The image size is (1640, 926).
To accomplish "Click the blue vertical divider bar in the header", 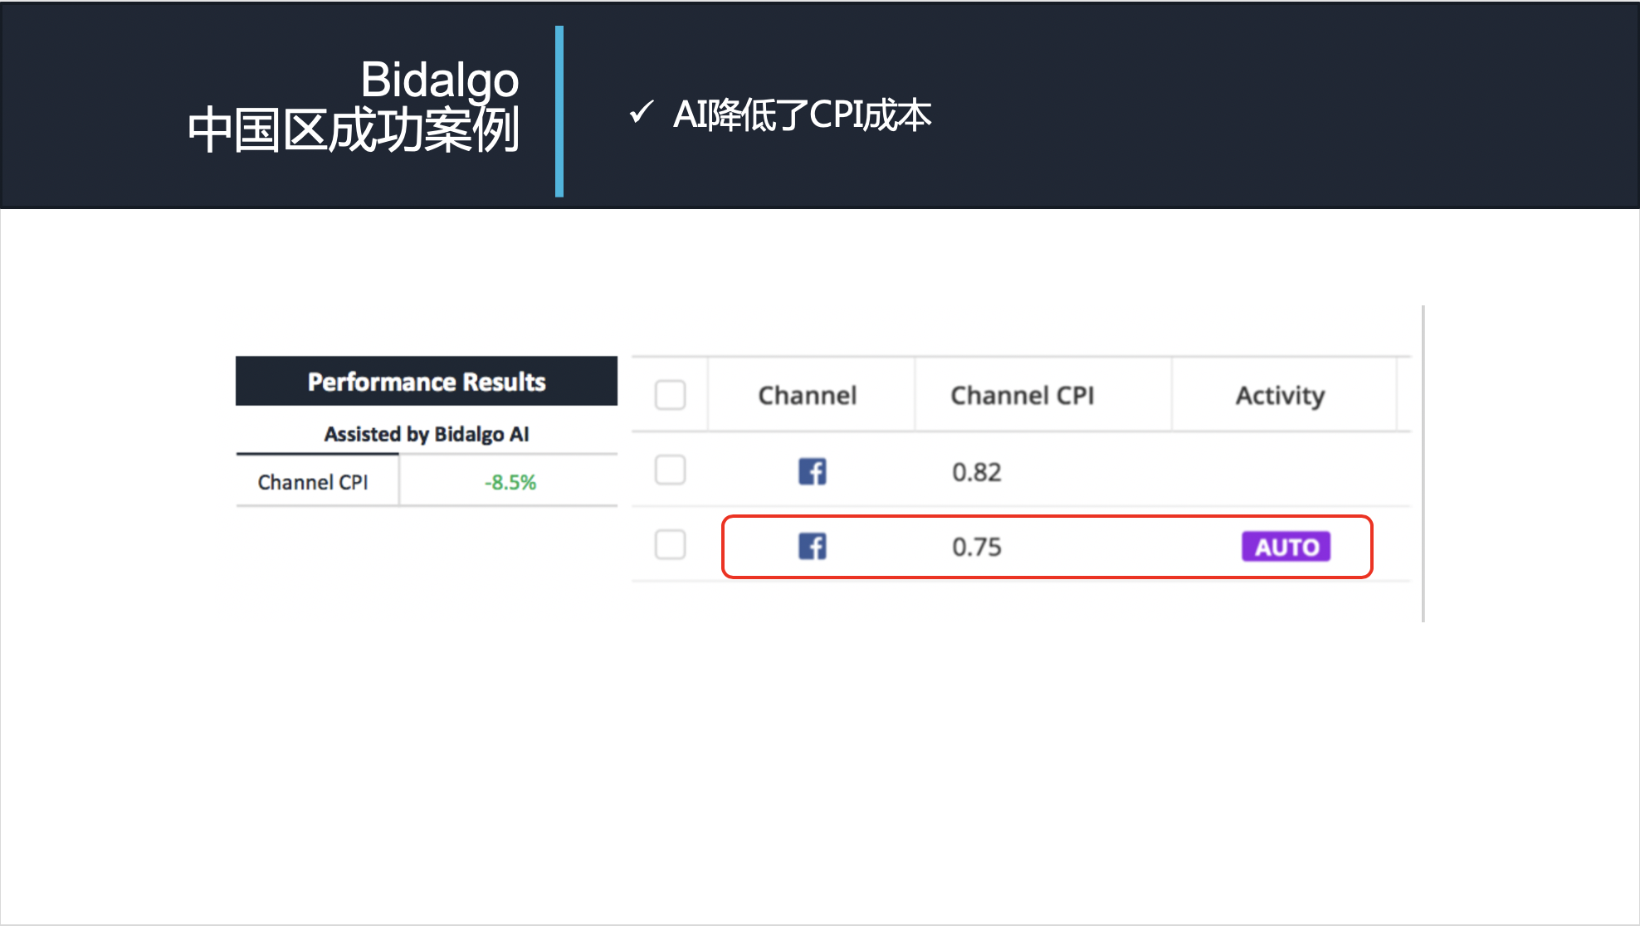I will point(559,111).
